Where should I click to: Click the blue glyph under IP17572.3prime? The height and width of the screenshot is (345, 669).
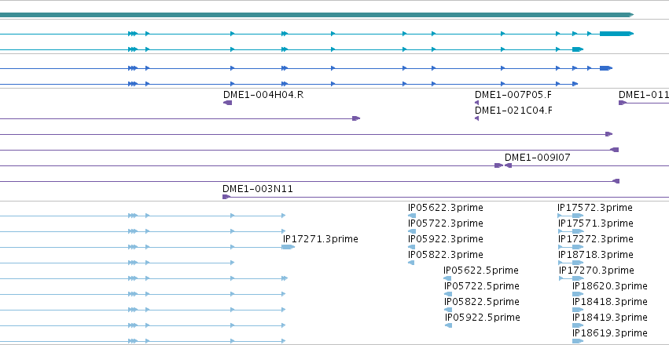[571, 216]
